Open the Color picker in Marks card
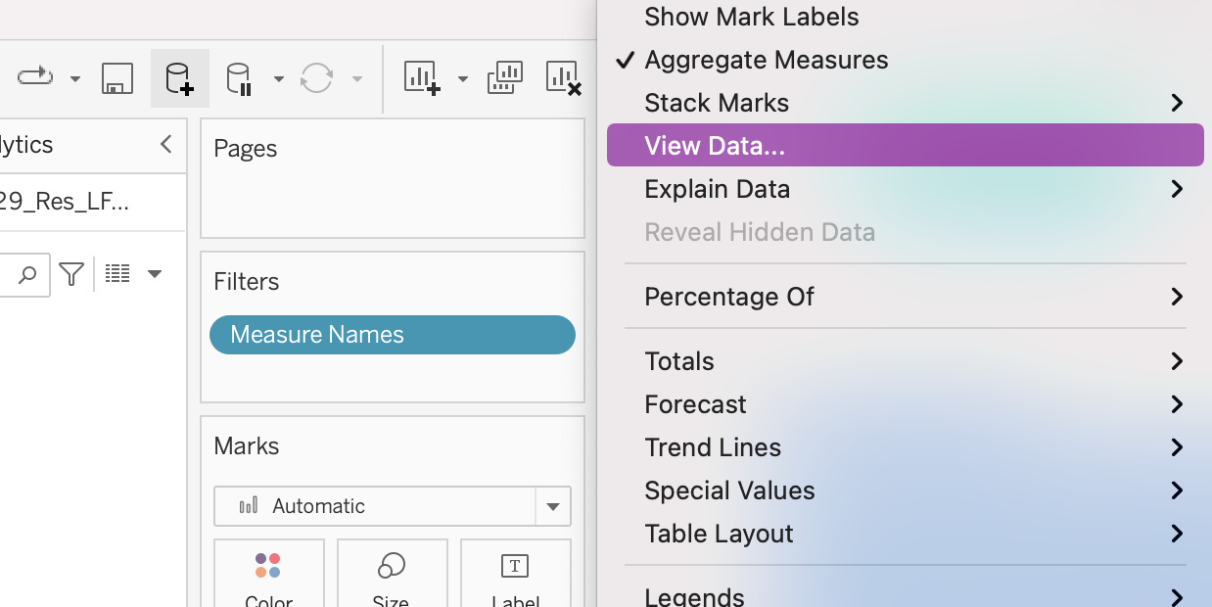 [x=268, y=578]
